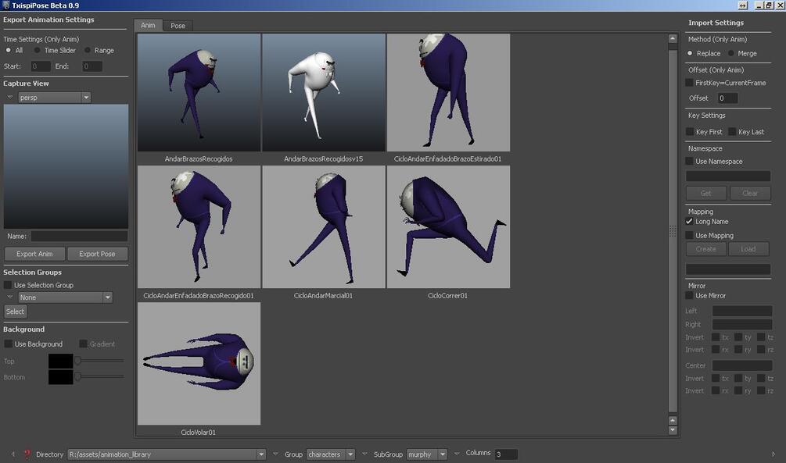Uncheck the Long Name mapping checkbox
This screenshot has height=463, width=786.
coord(689,221)
